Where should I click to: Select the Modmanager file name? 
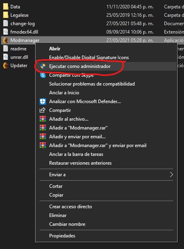(25, 40)
